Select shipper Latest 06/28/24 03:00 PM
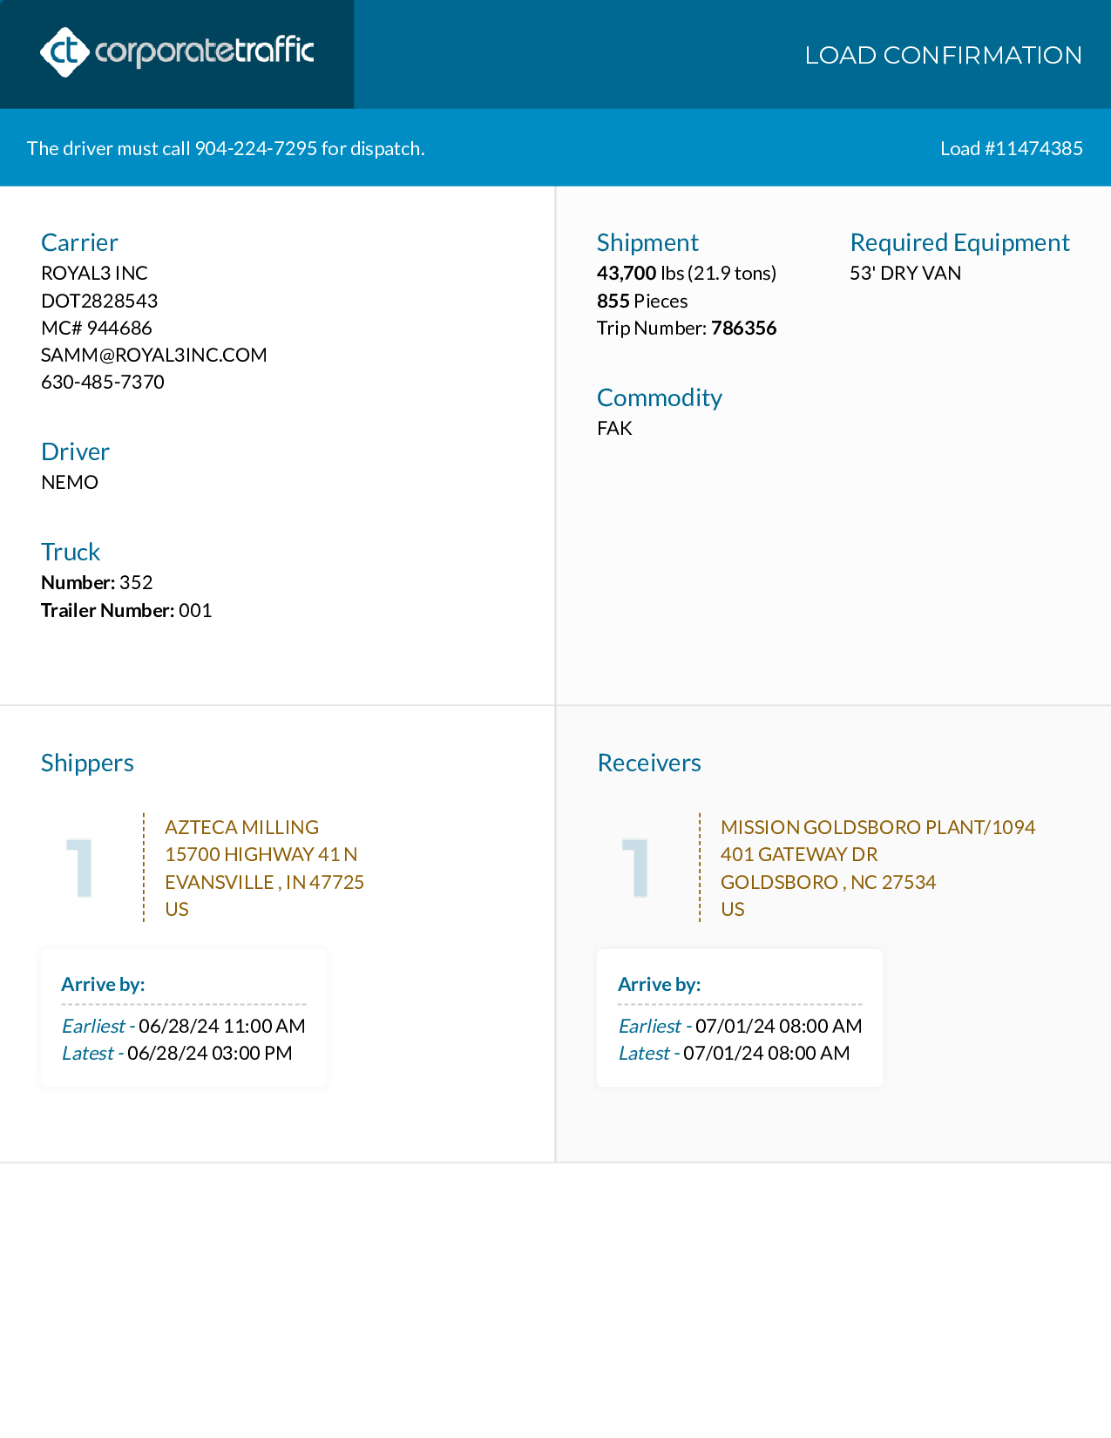 point(177,1053)
